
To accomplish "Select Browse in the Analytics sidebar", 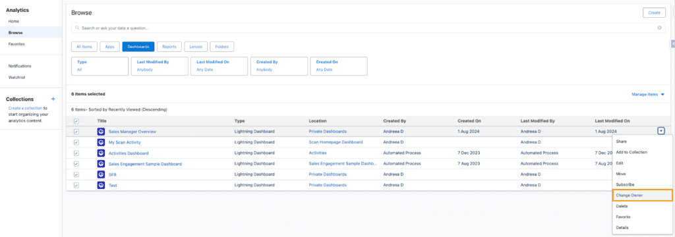I will [x=31, y=32].
